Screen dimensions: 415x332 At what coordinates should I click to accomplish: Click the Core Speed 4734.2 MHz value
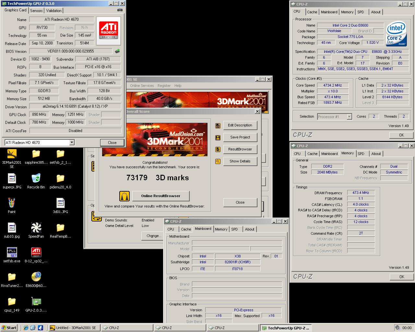tap(332, 86)
